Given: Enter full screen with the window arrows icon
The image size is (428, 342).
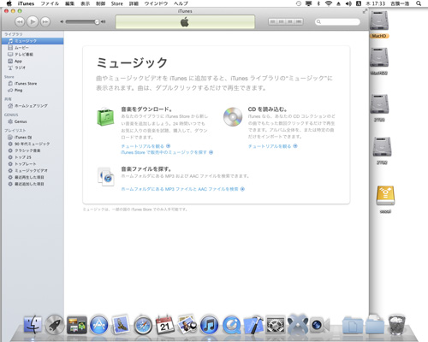Looking at the screenshot, I should coord(365,11).
